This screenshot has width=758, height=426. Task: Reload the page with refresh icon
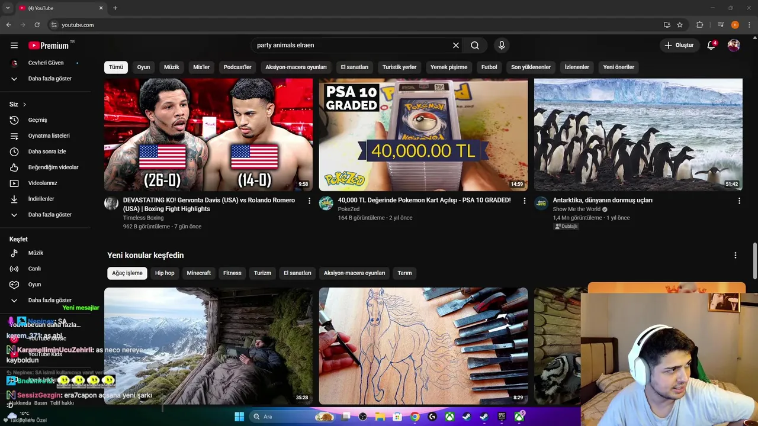click(37, 25)
